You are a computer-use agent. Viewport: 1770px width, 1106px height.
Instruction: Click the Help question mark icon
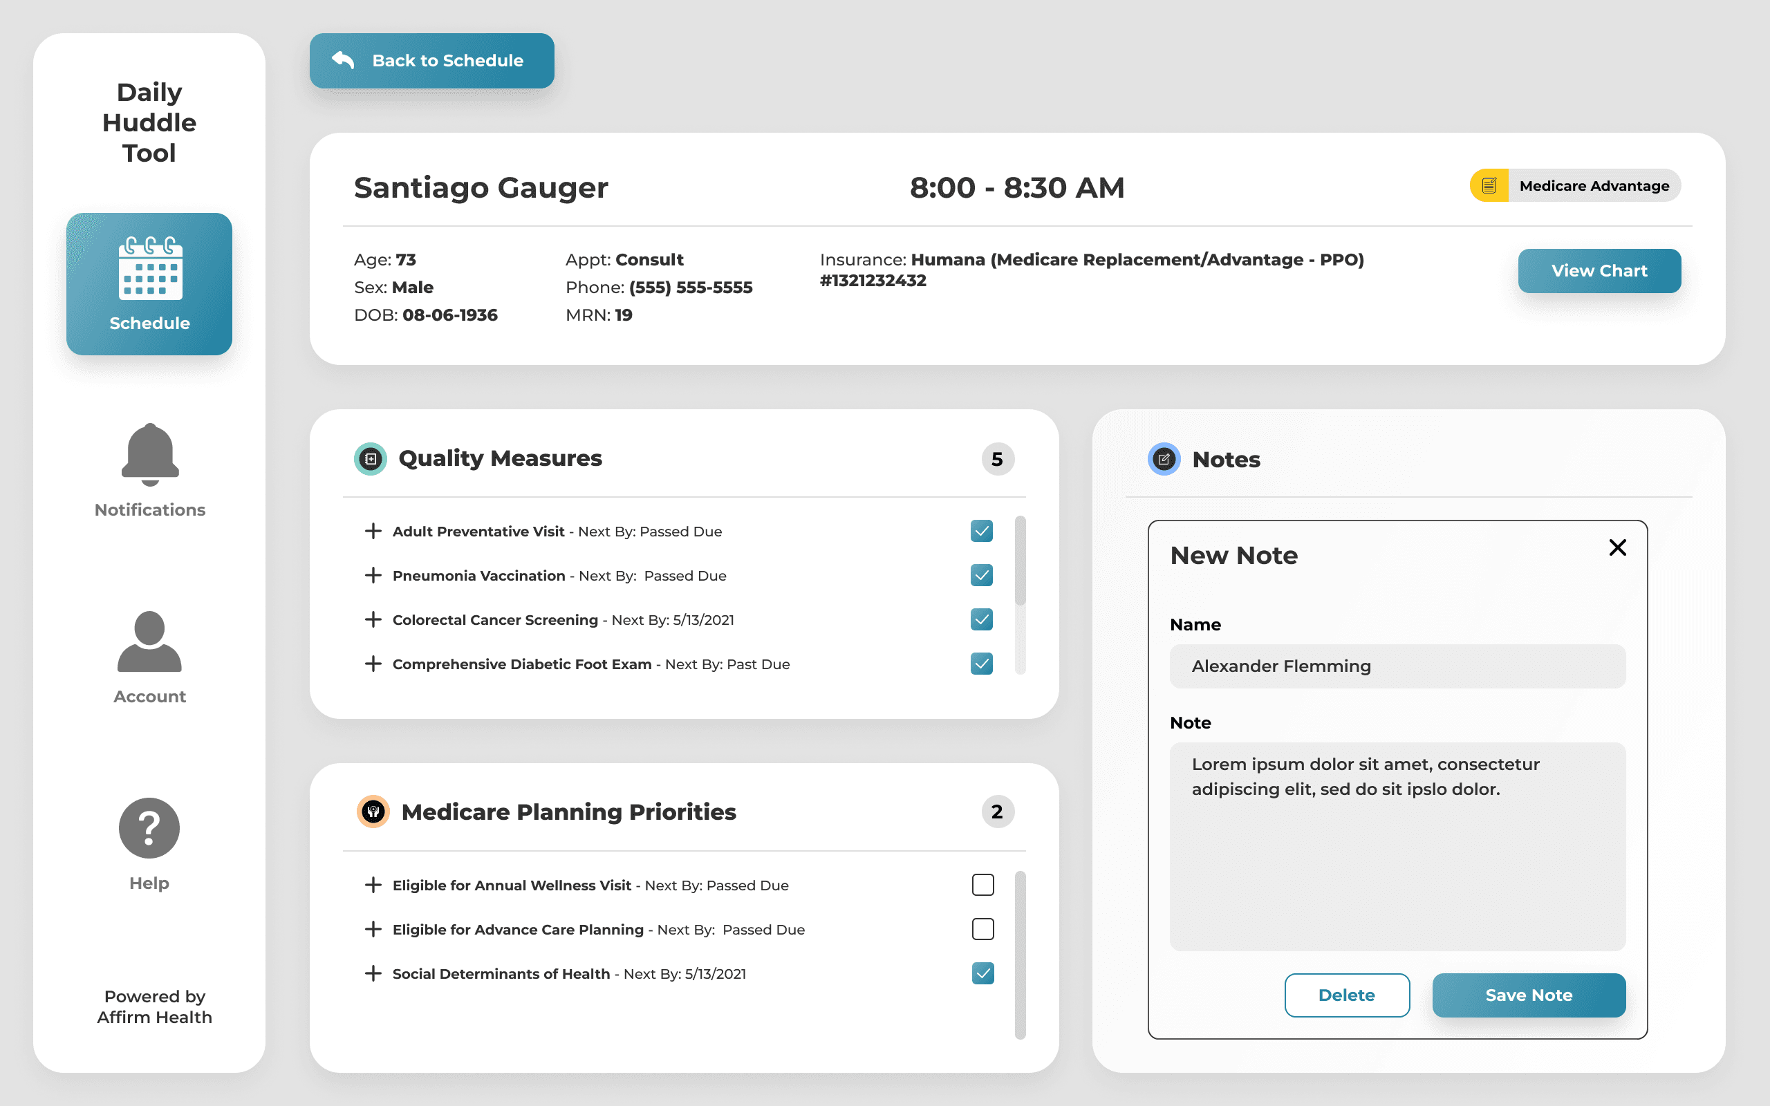149,828
